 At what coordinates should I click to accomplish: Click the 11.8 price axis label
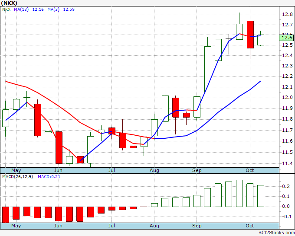coord(287,119)
